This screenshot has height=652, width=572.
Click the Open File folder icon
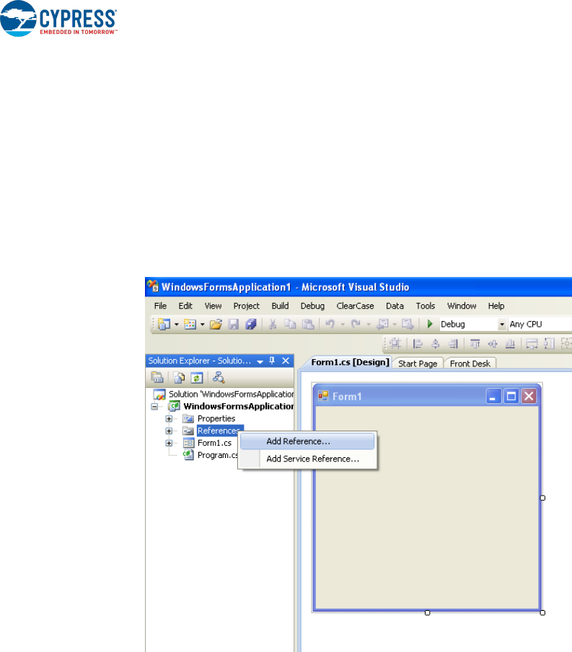tap(216, 324)
